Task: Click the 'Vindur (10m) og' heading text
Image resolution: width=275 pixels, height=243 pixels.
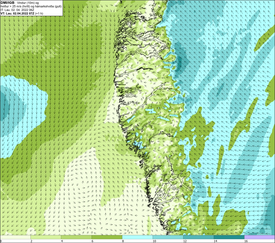Action: tap(28, 3)
